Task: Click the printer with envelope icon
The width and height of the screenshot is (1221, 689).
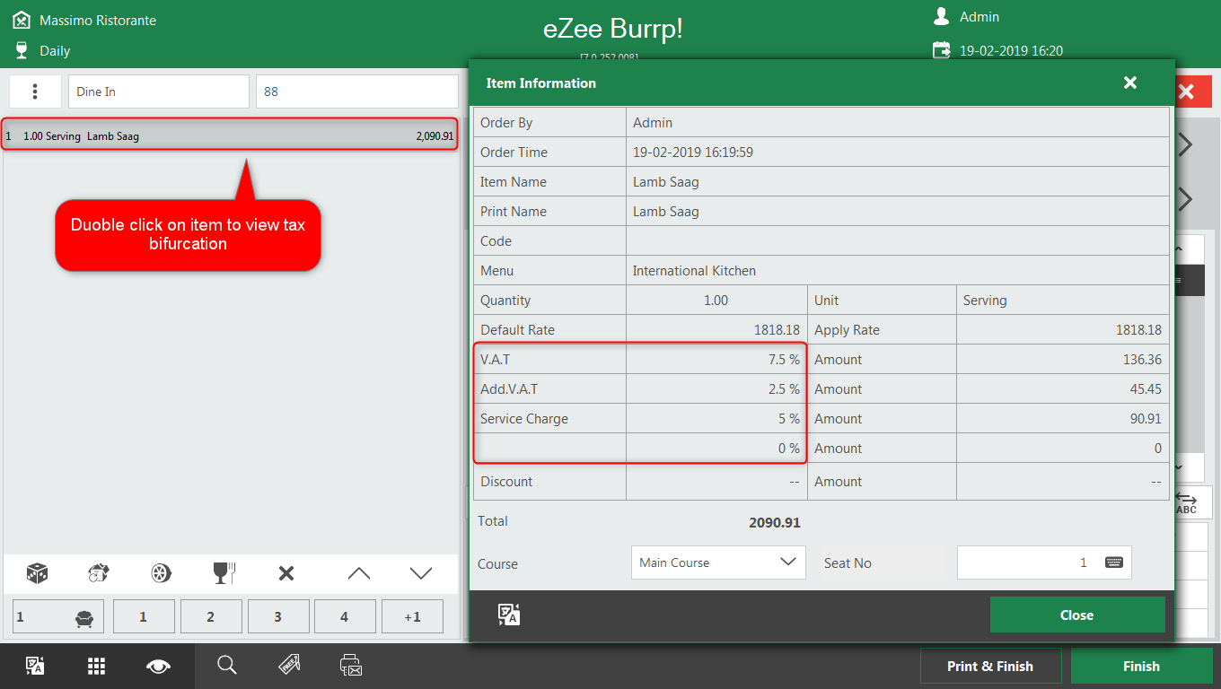Action: click(351, 665)
